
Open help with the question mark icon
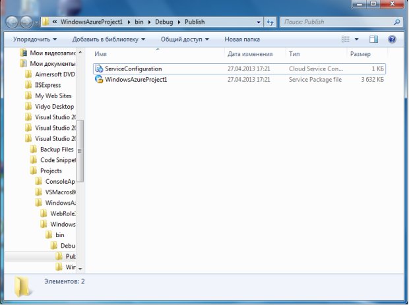click(x=392, y=40)
